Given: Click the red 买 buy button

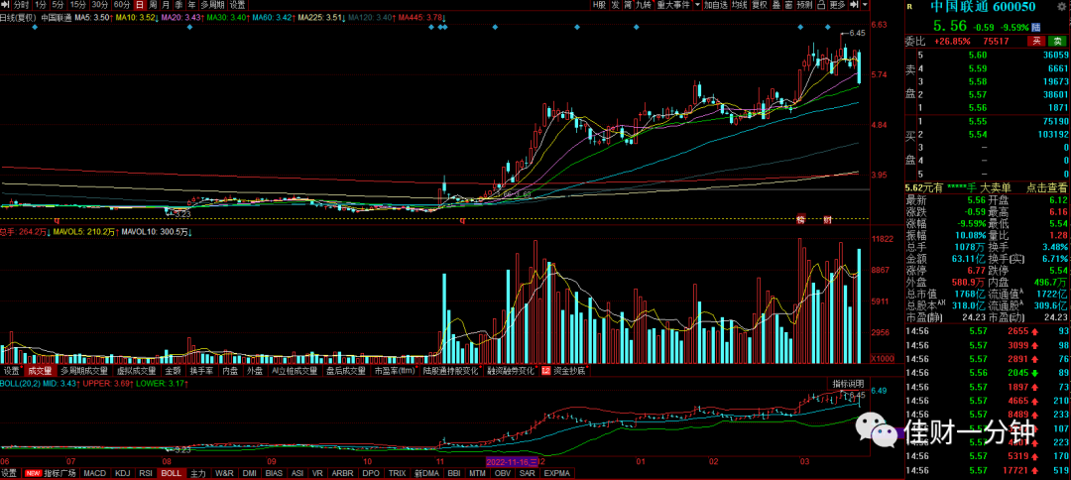Looking at the screenshot, I should coord(1036,42).
